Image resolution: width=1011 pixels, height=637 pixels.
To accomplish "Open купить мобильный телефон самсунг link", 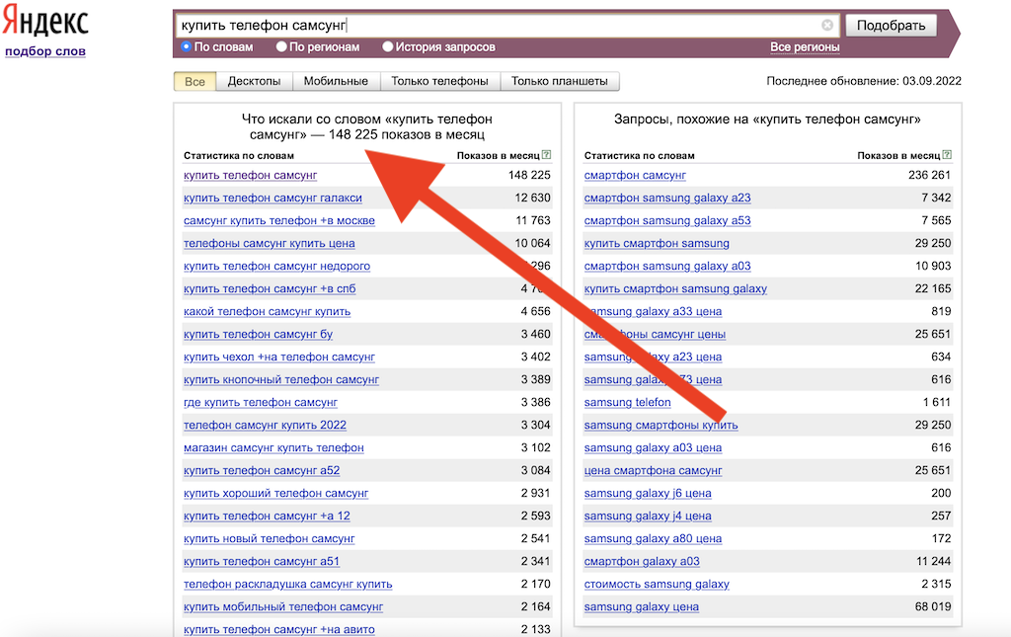I will tap(283, 606).
